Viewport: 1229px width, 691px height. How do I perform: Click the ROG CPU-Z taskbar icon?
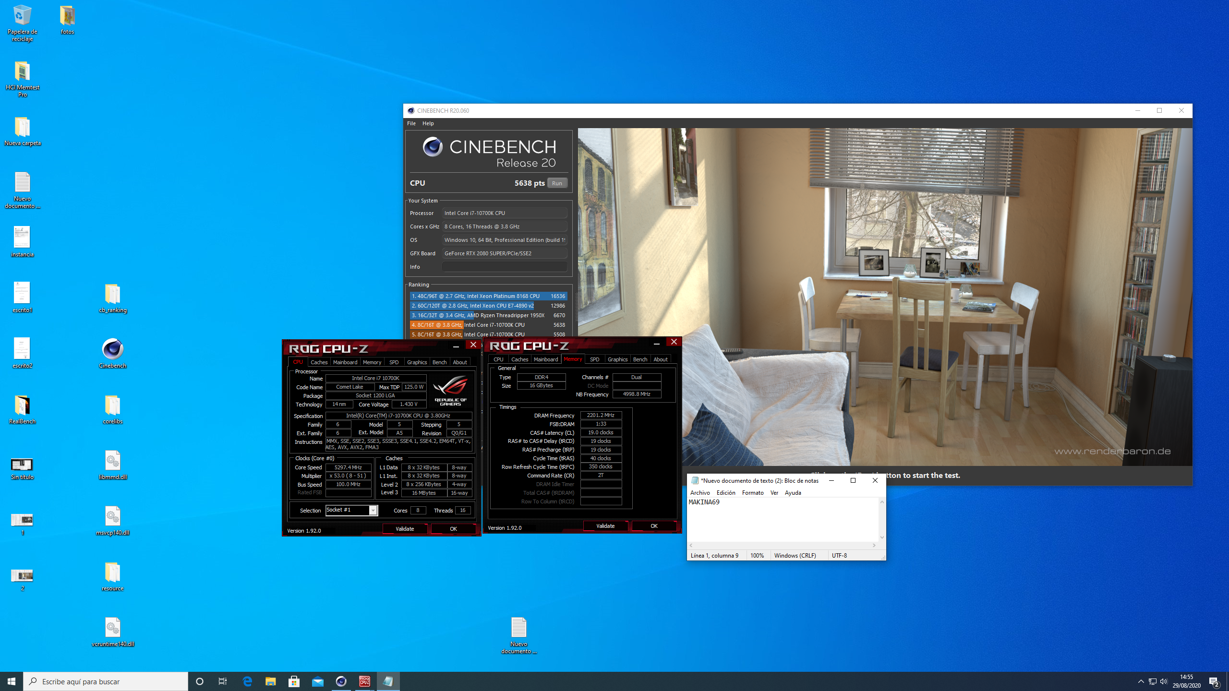tap(364, 681)
